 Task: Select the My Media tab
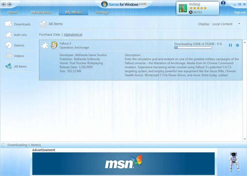[73, 12]
